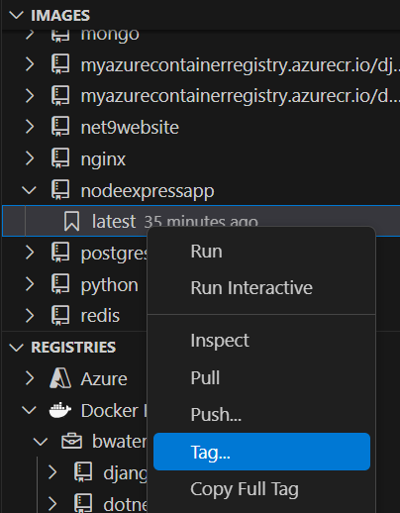400x513 pixels.
Task: Click the nginx image repository icon
Action: (60, 158)
